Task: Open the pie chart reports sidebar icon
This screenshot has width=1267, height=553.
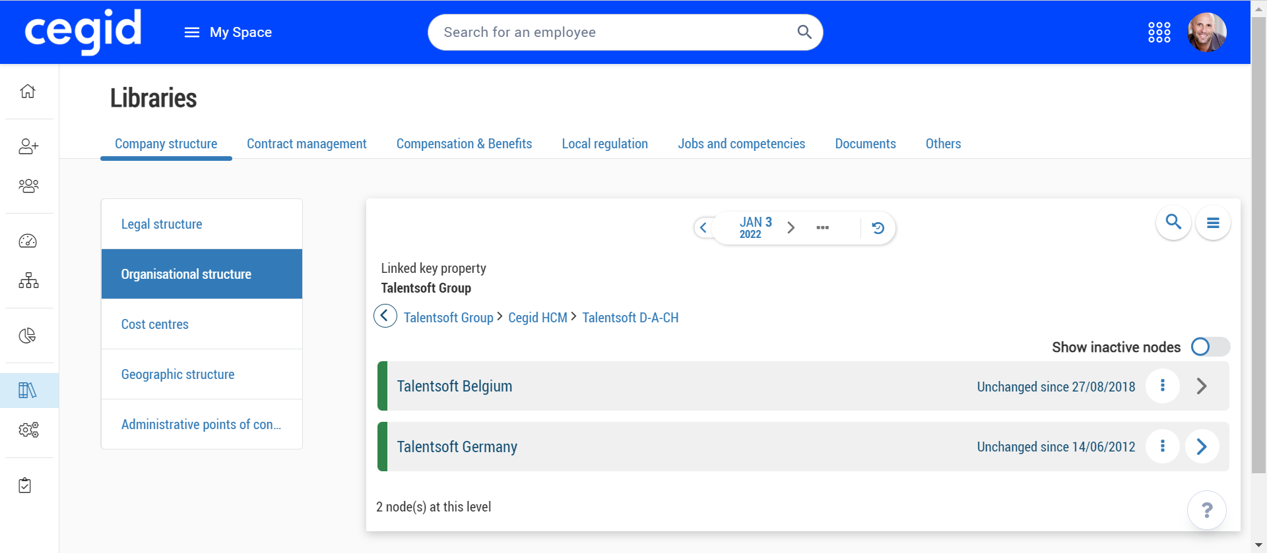Action: click(28, 335)
